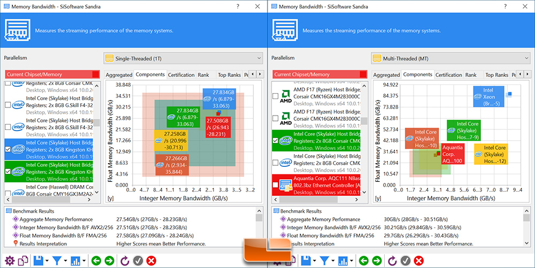Open Top Ranks tab in Multi-Threaded window
The height and width of the screenshot is (268, 535).
tap(497, 75)
